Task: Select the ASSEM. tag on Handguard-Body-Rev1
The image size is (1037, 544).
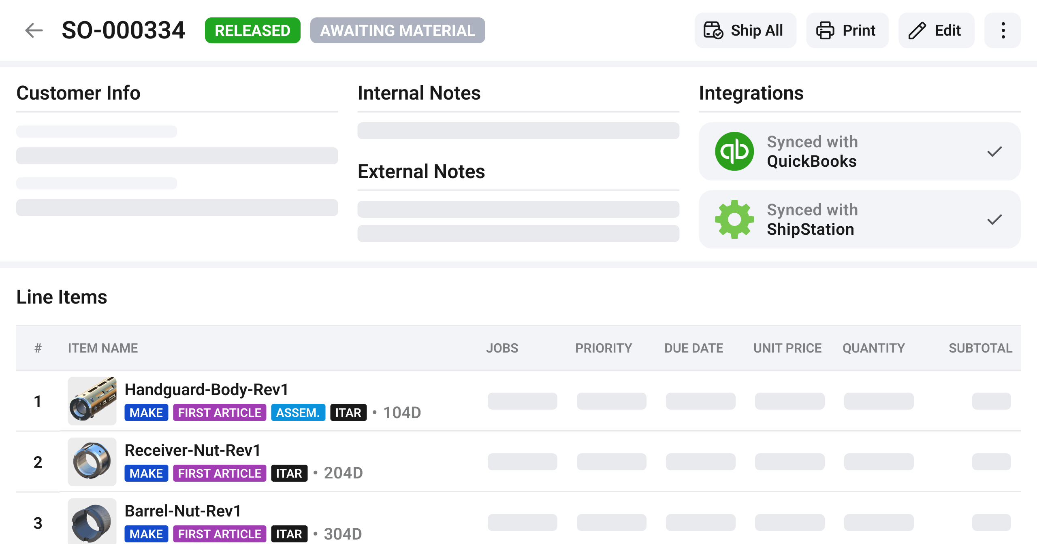Action: pos(298,412)
